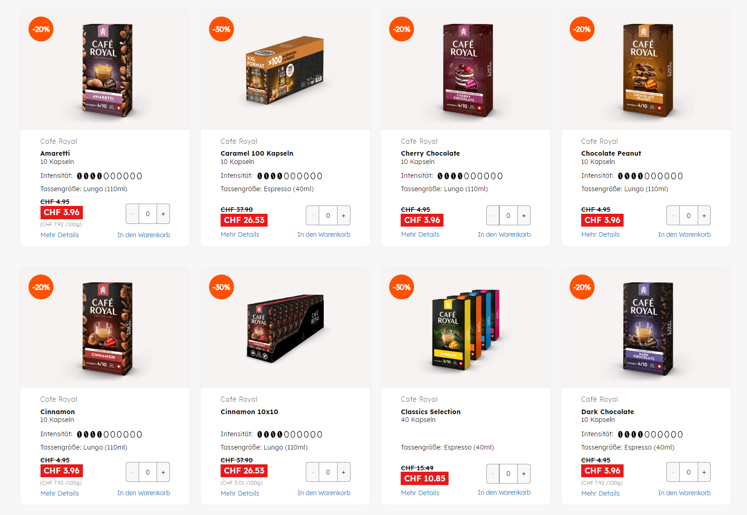The height and width of the screenshot is (515, 747).
Task: Open Mehr Details for Chocolate Peanut
Action: coord(601,234)
